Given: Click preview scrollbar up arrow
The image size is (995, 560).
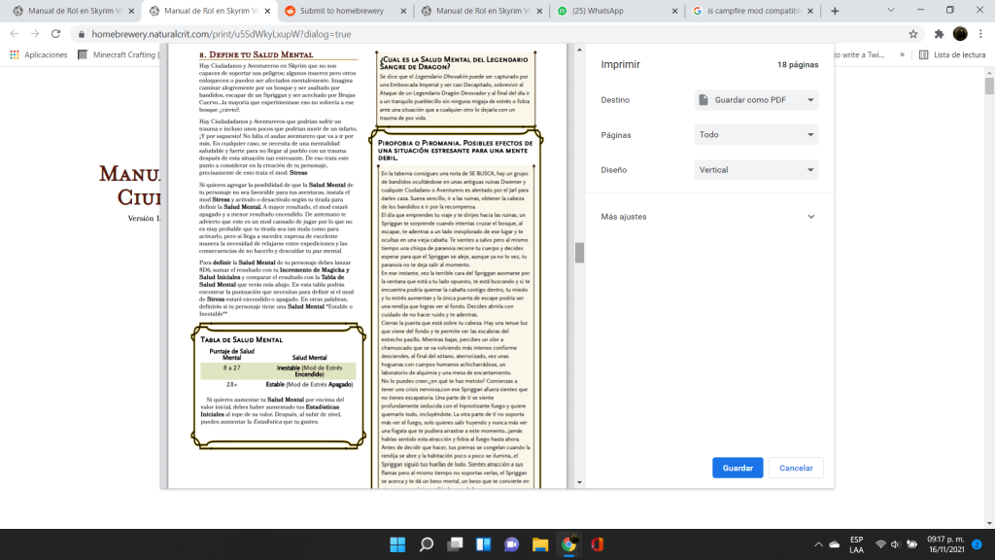Looking at the screenshot, I should 579,49.
